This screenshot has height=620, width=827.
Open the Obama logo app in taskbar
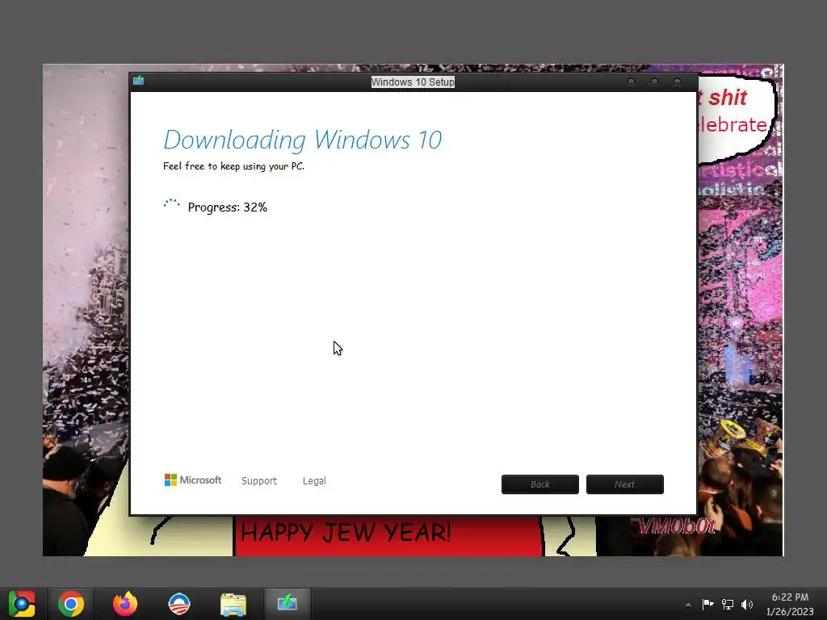click(178, 604)
